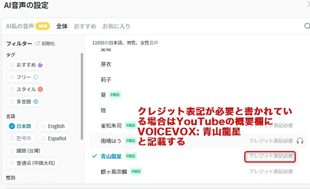Switch to the おすすめ tab
This screenshot has height=189, width=310.
85,26
